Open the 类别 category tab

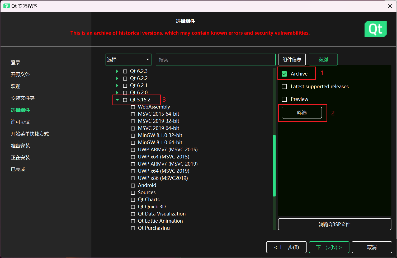323,59
